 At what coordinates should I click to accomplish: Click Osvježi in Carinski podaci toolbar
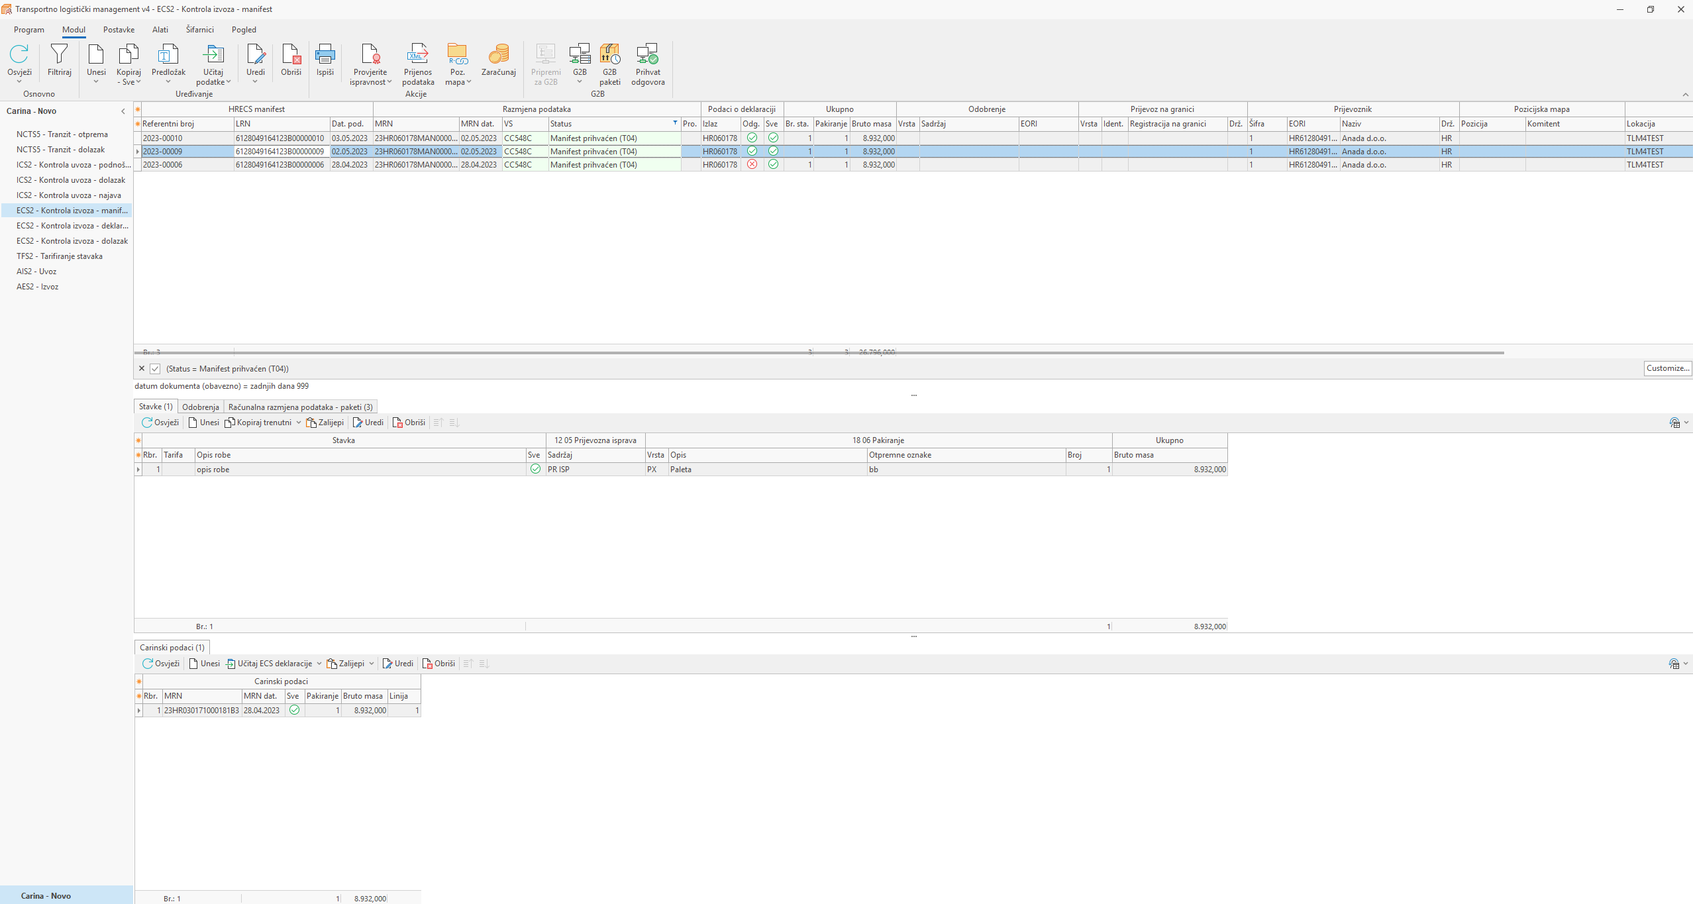click(160, 664)
